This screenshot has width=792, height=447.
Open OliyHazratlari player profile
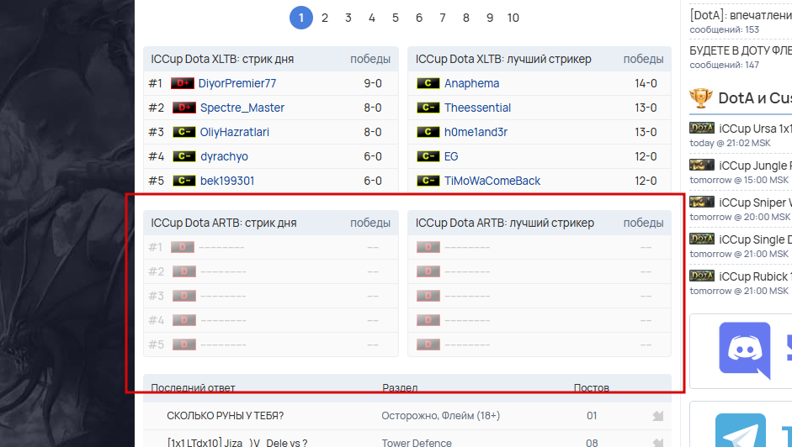pyautogui.click(x=234, y=132)
